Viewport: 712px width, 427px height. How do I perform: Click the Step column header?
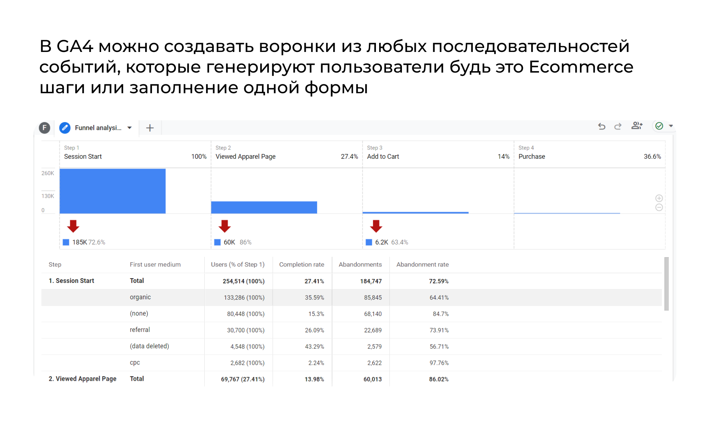click(x=55, y=264)
